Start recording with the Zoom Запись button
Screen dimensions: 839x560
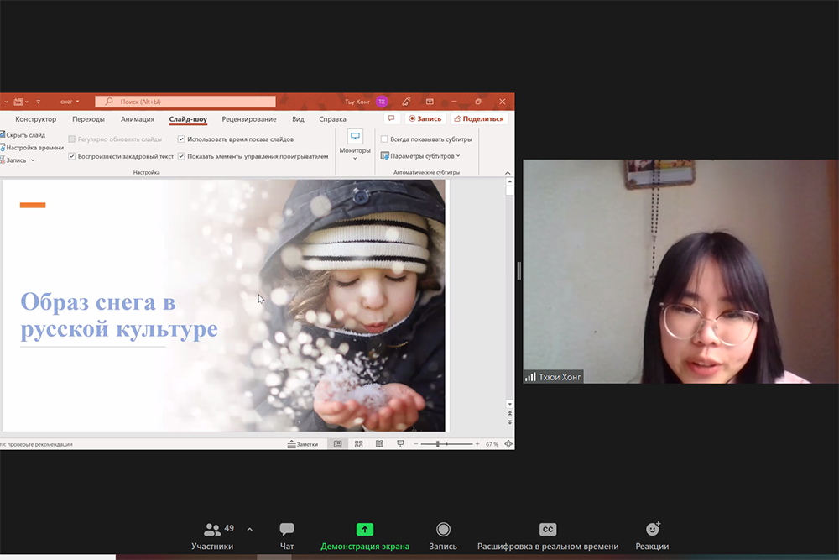coord(443,536)
